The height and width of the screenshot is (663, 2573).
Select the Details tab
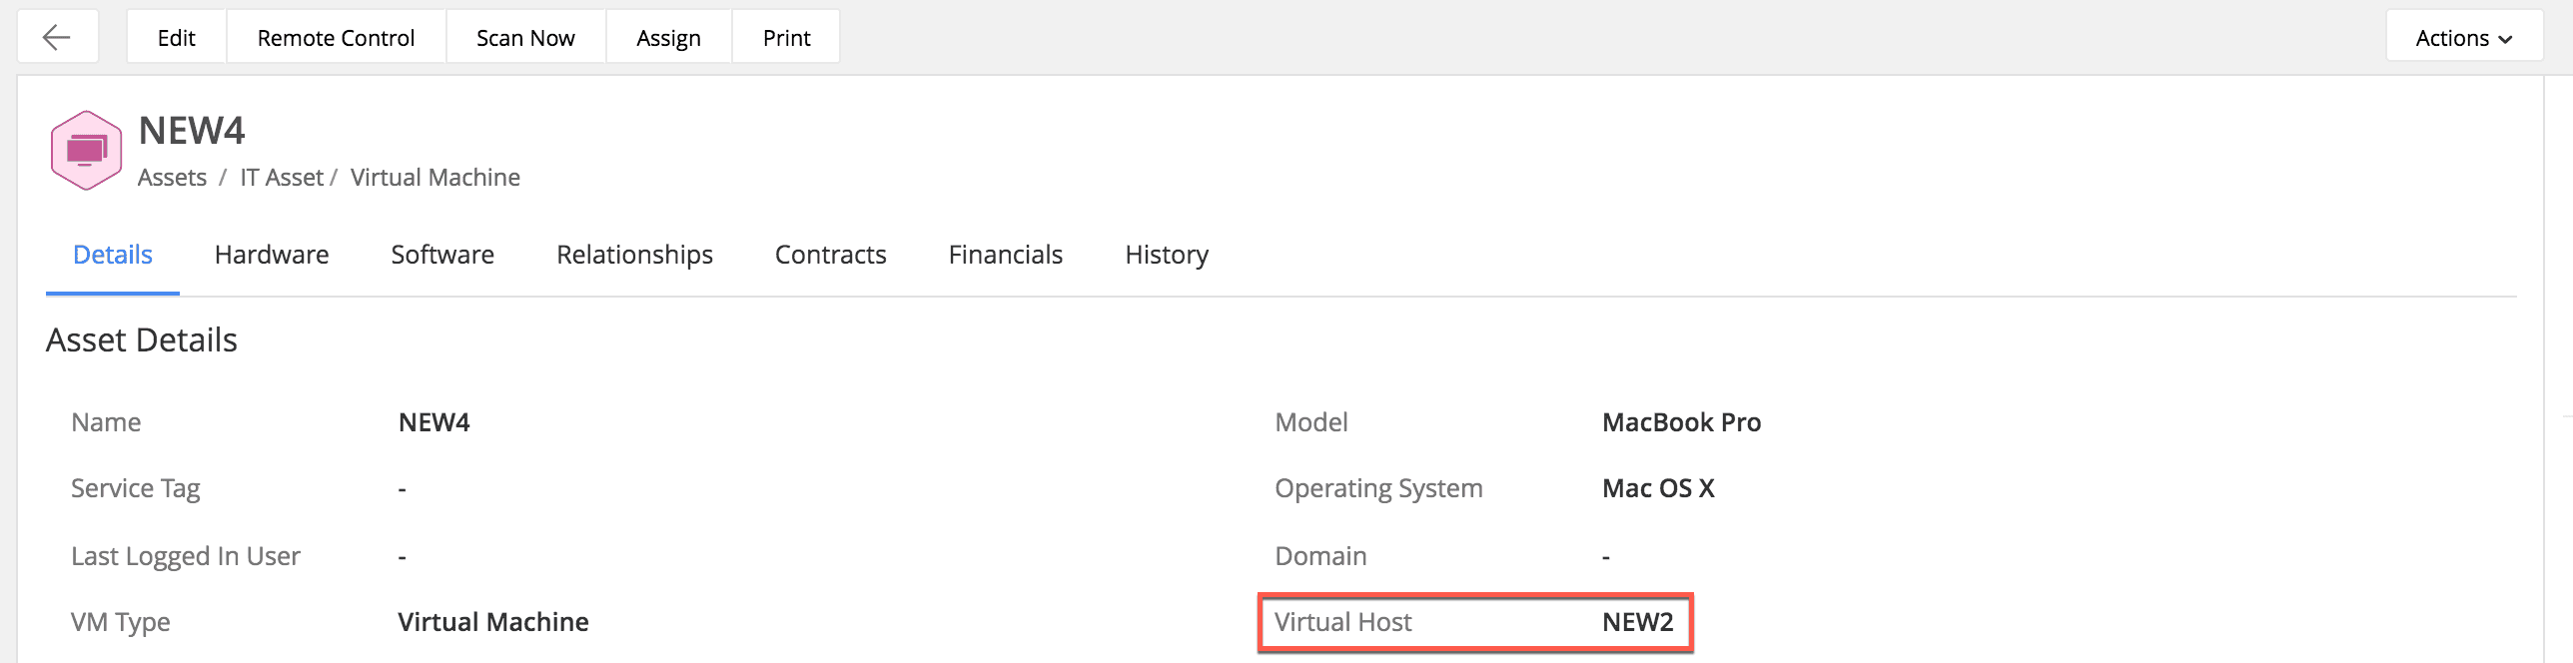pyautogui.click(x=113, y=255)
